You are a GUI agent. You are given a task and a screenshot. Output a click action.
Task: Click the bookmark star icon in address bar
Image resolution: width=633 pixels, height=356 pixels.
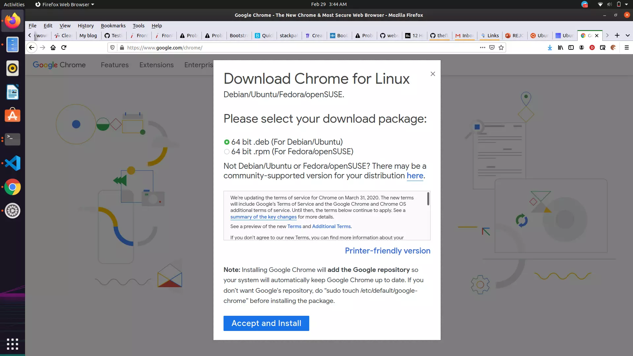[x=501, y=47]
